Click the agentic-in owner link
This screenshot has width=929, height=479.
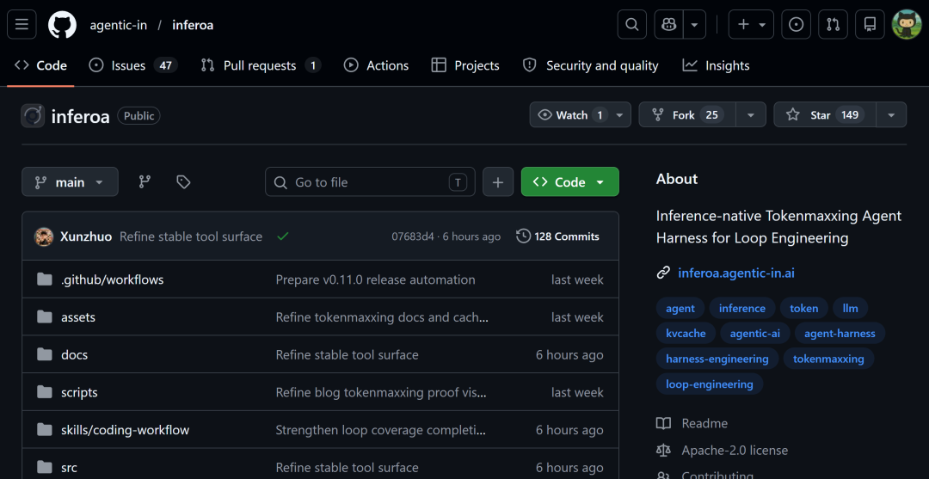click(119, 25)
